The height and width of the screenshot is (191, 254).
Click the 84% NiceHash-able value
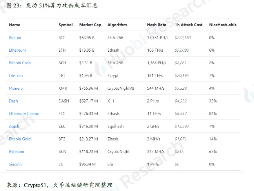pos(213,114)
